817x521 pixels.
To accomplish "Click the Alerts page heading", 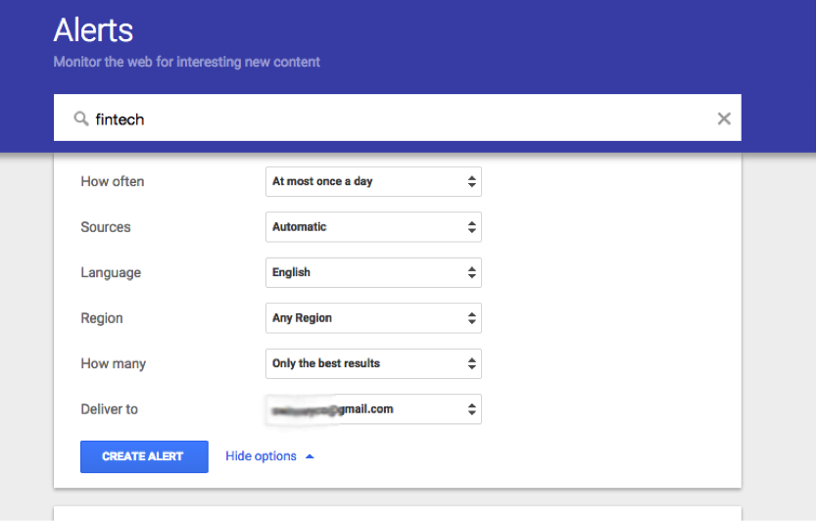I will tap(93, 30).
